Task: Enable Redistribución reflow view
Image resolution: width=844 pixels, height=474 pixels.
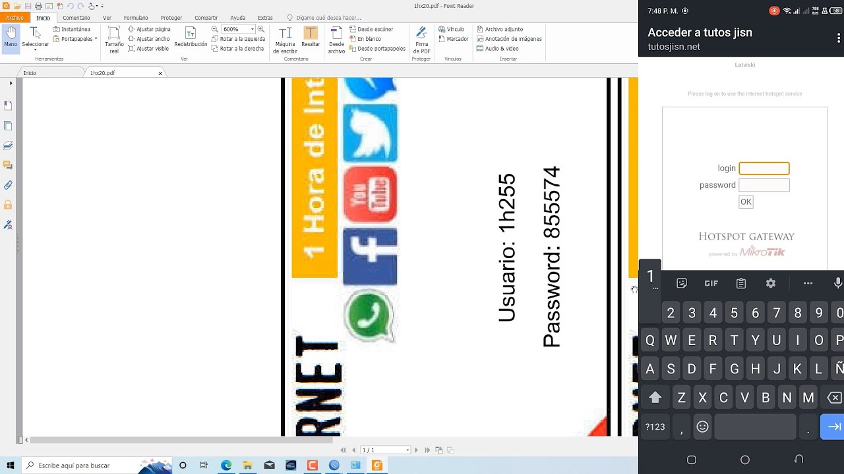Action: point(191,38)
